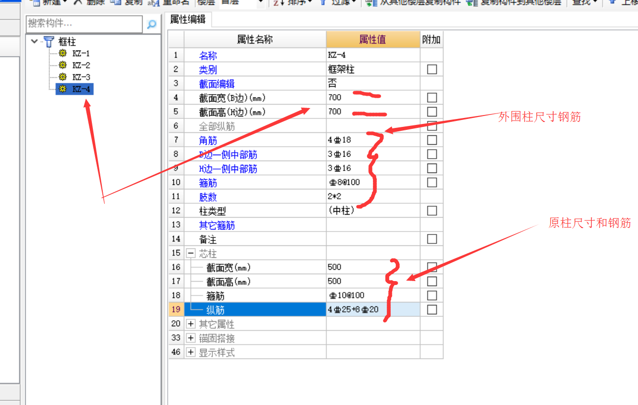Toggle the 类别 row checkbox
The image size is (638, 405).
pos(432,69)
